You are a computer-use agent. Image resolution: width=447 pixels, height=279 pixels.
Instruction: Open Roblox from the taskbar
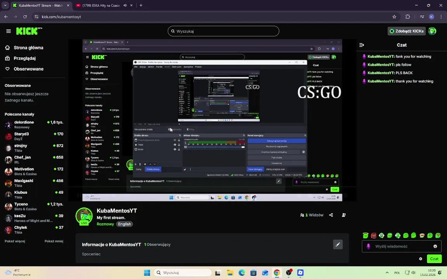[x=300, y=272]
